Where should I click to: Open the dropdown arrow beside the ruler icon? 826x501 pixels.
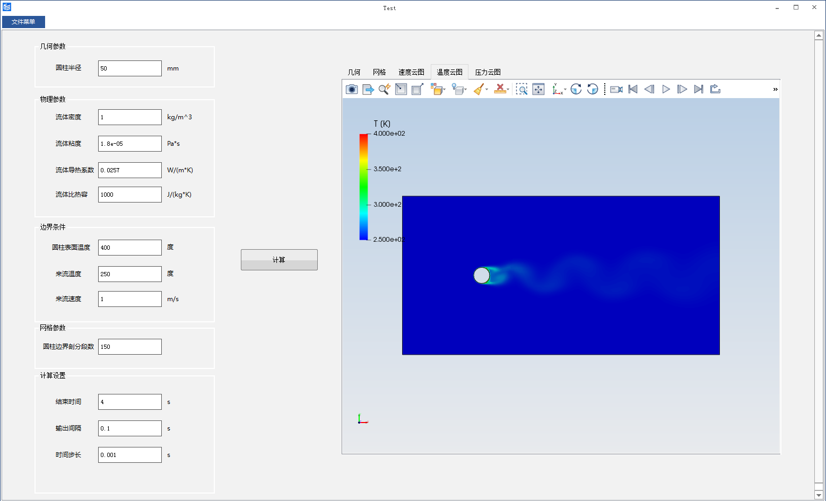click(508, 90)
